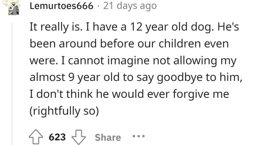Click the dot separator before the timestamp
256x145 pixels.
98,6
